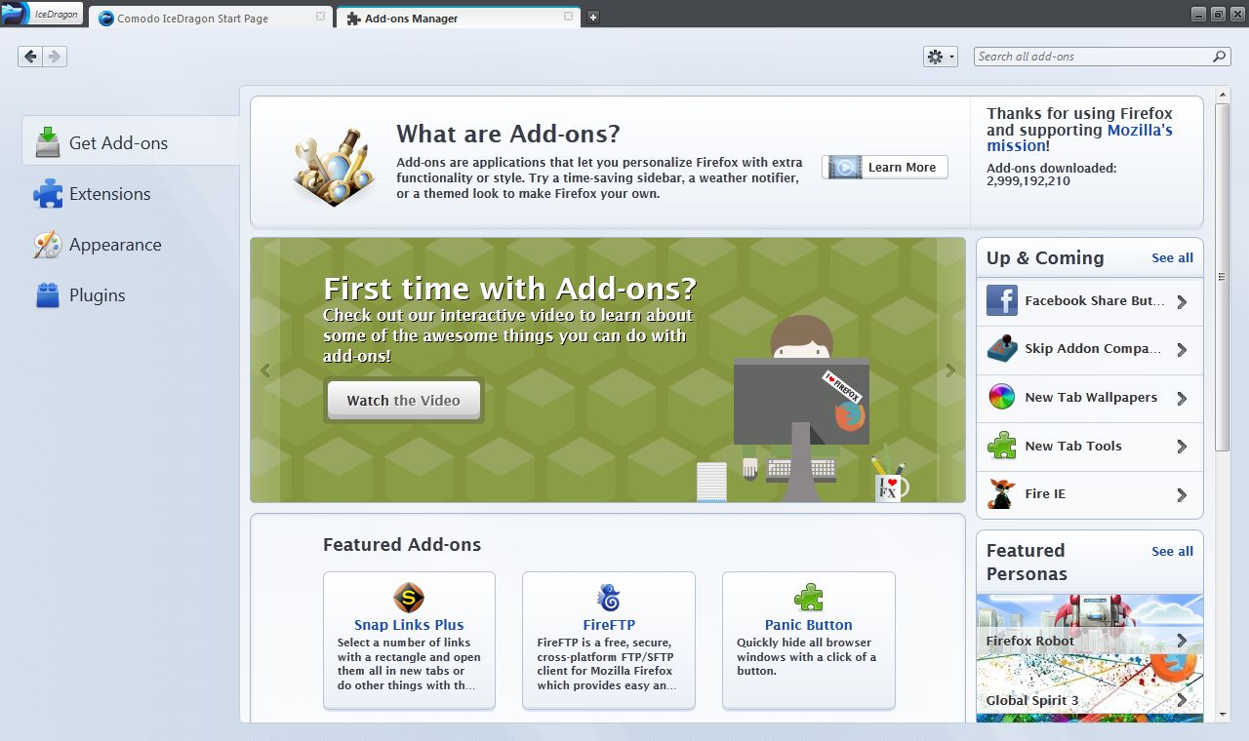This screenshot has width=1249, height=741.
Task: Expand chevron next to New Tab Wallpapers
Action: point(1182,399)
